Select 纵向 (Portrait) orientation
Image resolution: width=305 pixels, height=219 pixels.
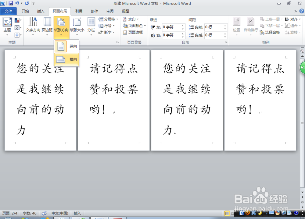point(66,46)
